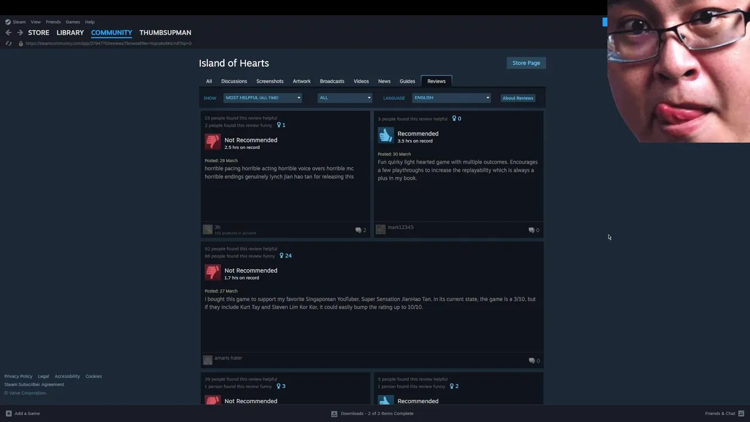Select the Reviews tab
Image resolution: width=750 pixels, height=422 pixels.
437,81
